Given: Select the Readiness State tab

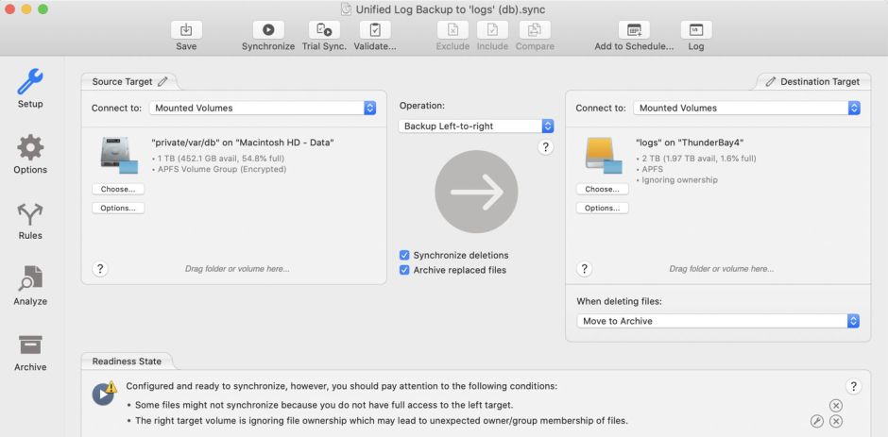Looking at the screenshot, I should 127,361.
